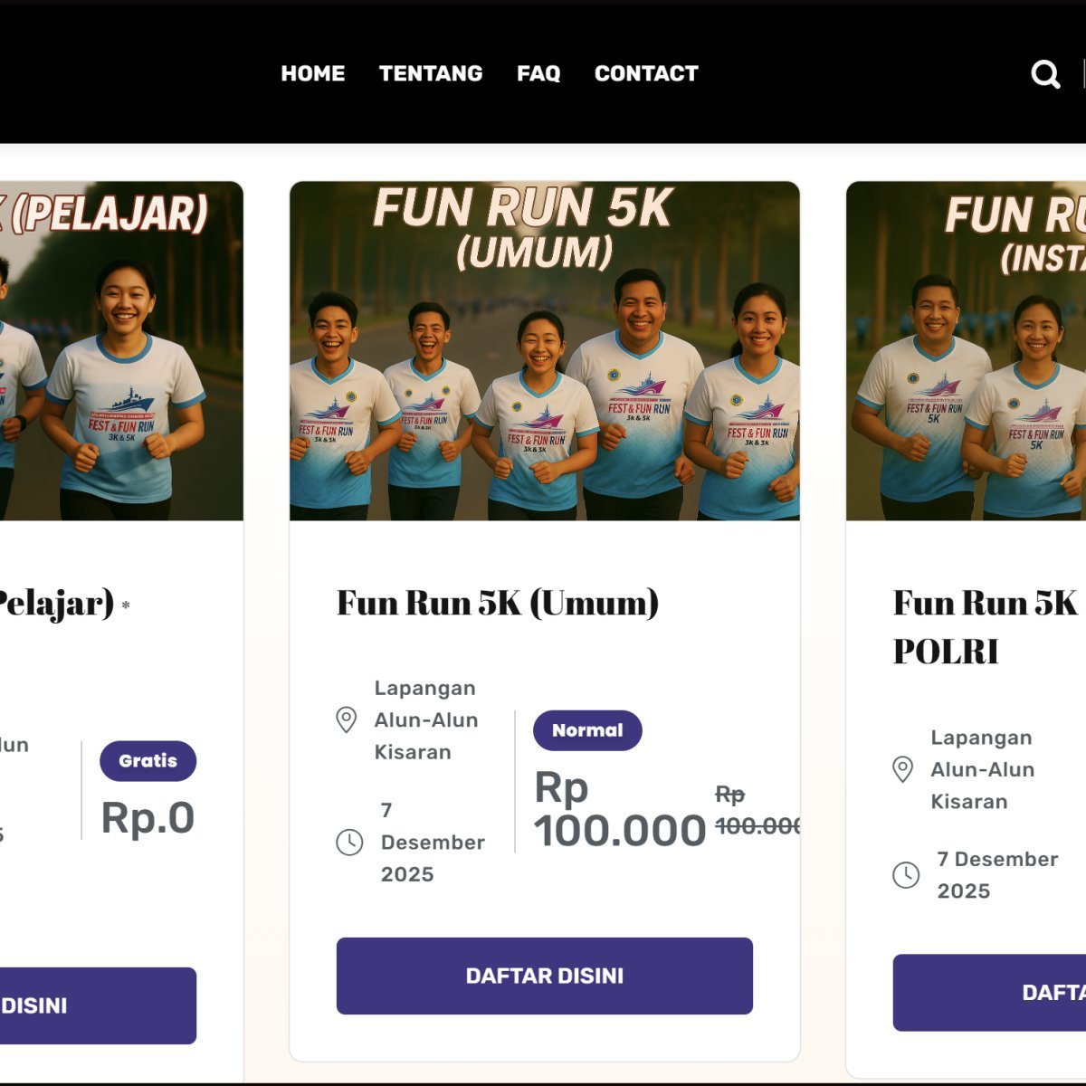Image resolution: width=1086 pixels, height=1086 pixels.
Task: Click clock icon in Umum card
Action: 349,843
